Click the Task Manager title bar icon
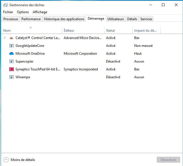Viewport: 183px width, 166px height. pos(5,5)
